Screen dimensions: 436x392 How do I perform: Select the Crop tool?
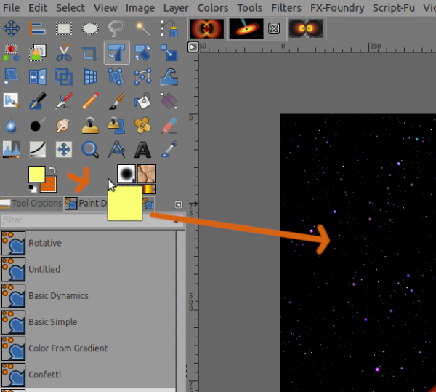pos(90,53)
